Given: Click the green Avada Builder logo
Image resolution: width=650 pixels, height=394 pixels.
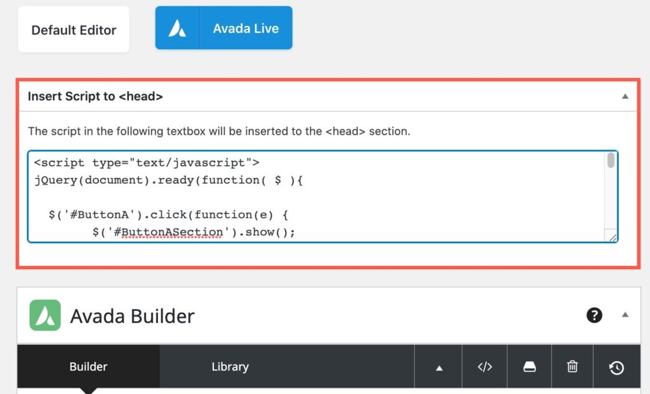Looking at the screenshot, I should pos(45,315).
